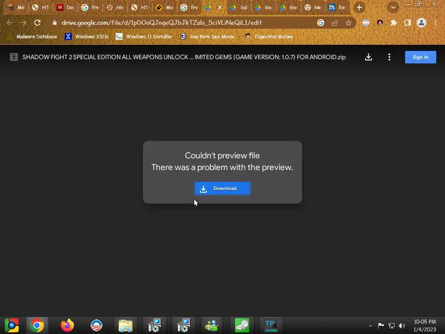Click the browser forward arrow
This screenshot has width=445, height=334.
pyautogui.click(x=23, y=23)
